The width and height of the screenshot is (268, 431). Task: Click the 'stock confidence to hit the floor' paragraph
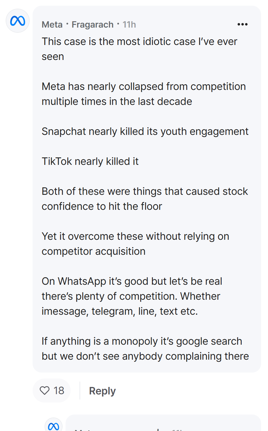click(145, 199)
